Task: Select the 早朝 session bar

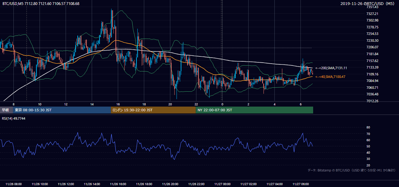Action: 6,110
